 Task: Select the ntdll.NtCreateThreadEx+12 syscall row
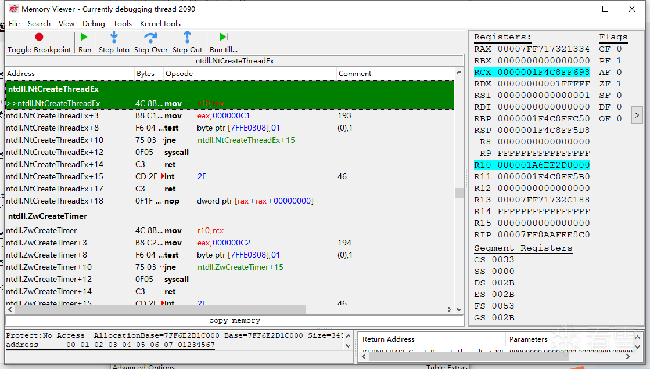pyautogui.click(x=230, y=152)
